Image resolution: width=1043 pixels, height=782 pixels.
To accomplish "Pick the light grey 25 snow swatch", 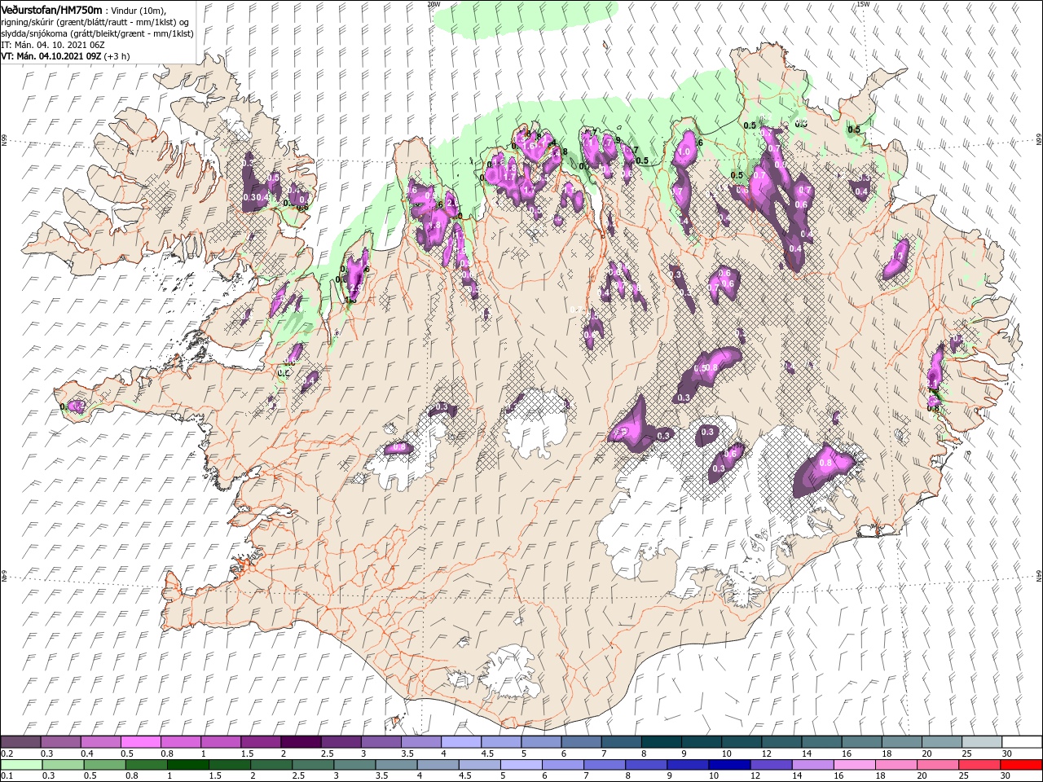I will click(983, 741).
